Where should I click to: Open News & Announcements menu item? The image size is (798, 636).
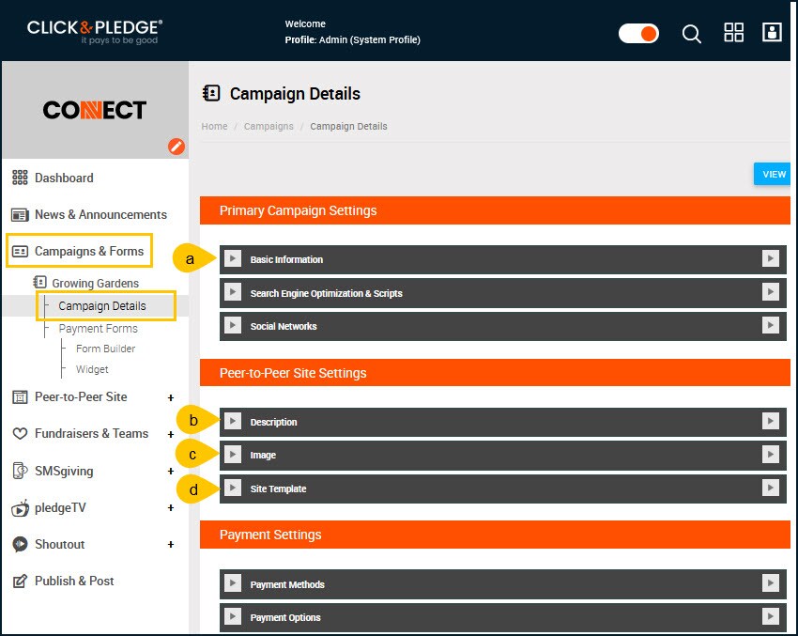point(100,215)
